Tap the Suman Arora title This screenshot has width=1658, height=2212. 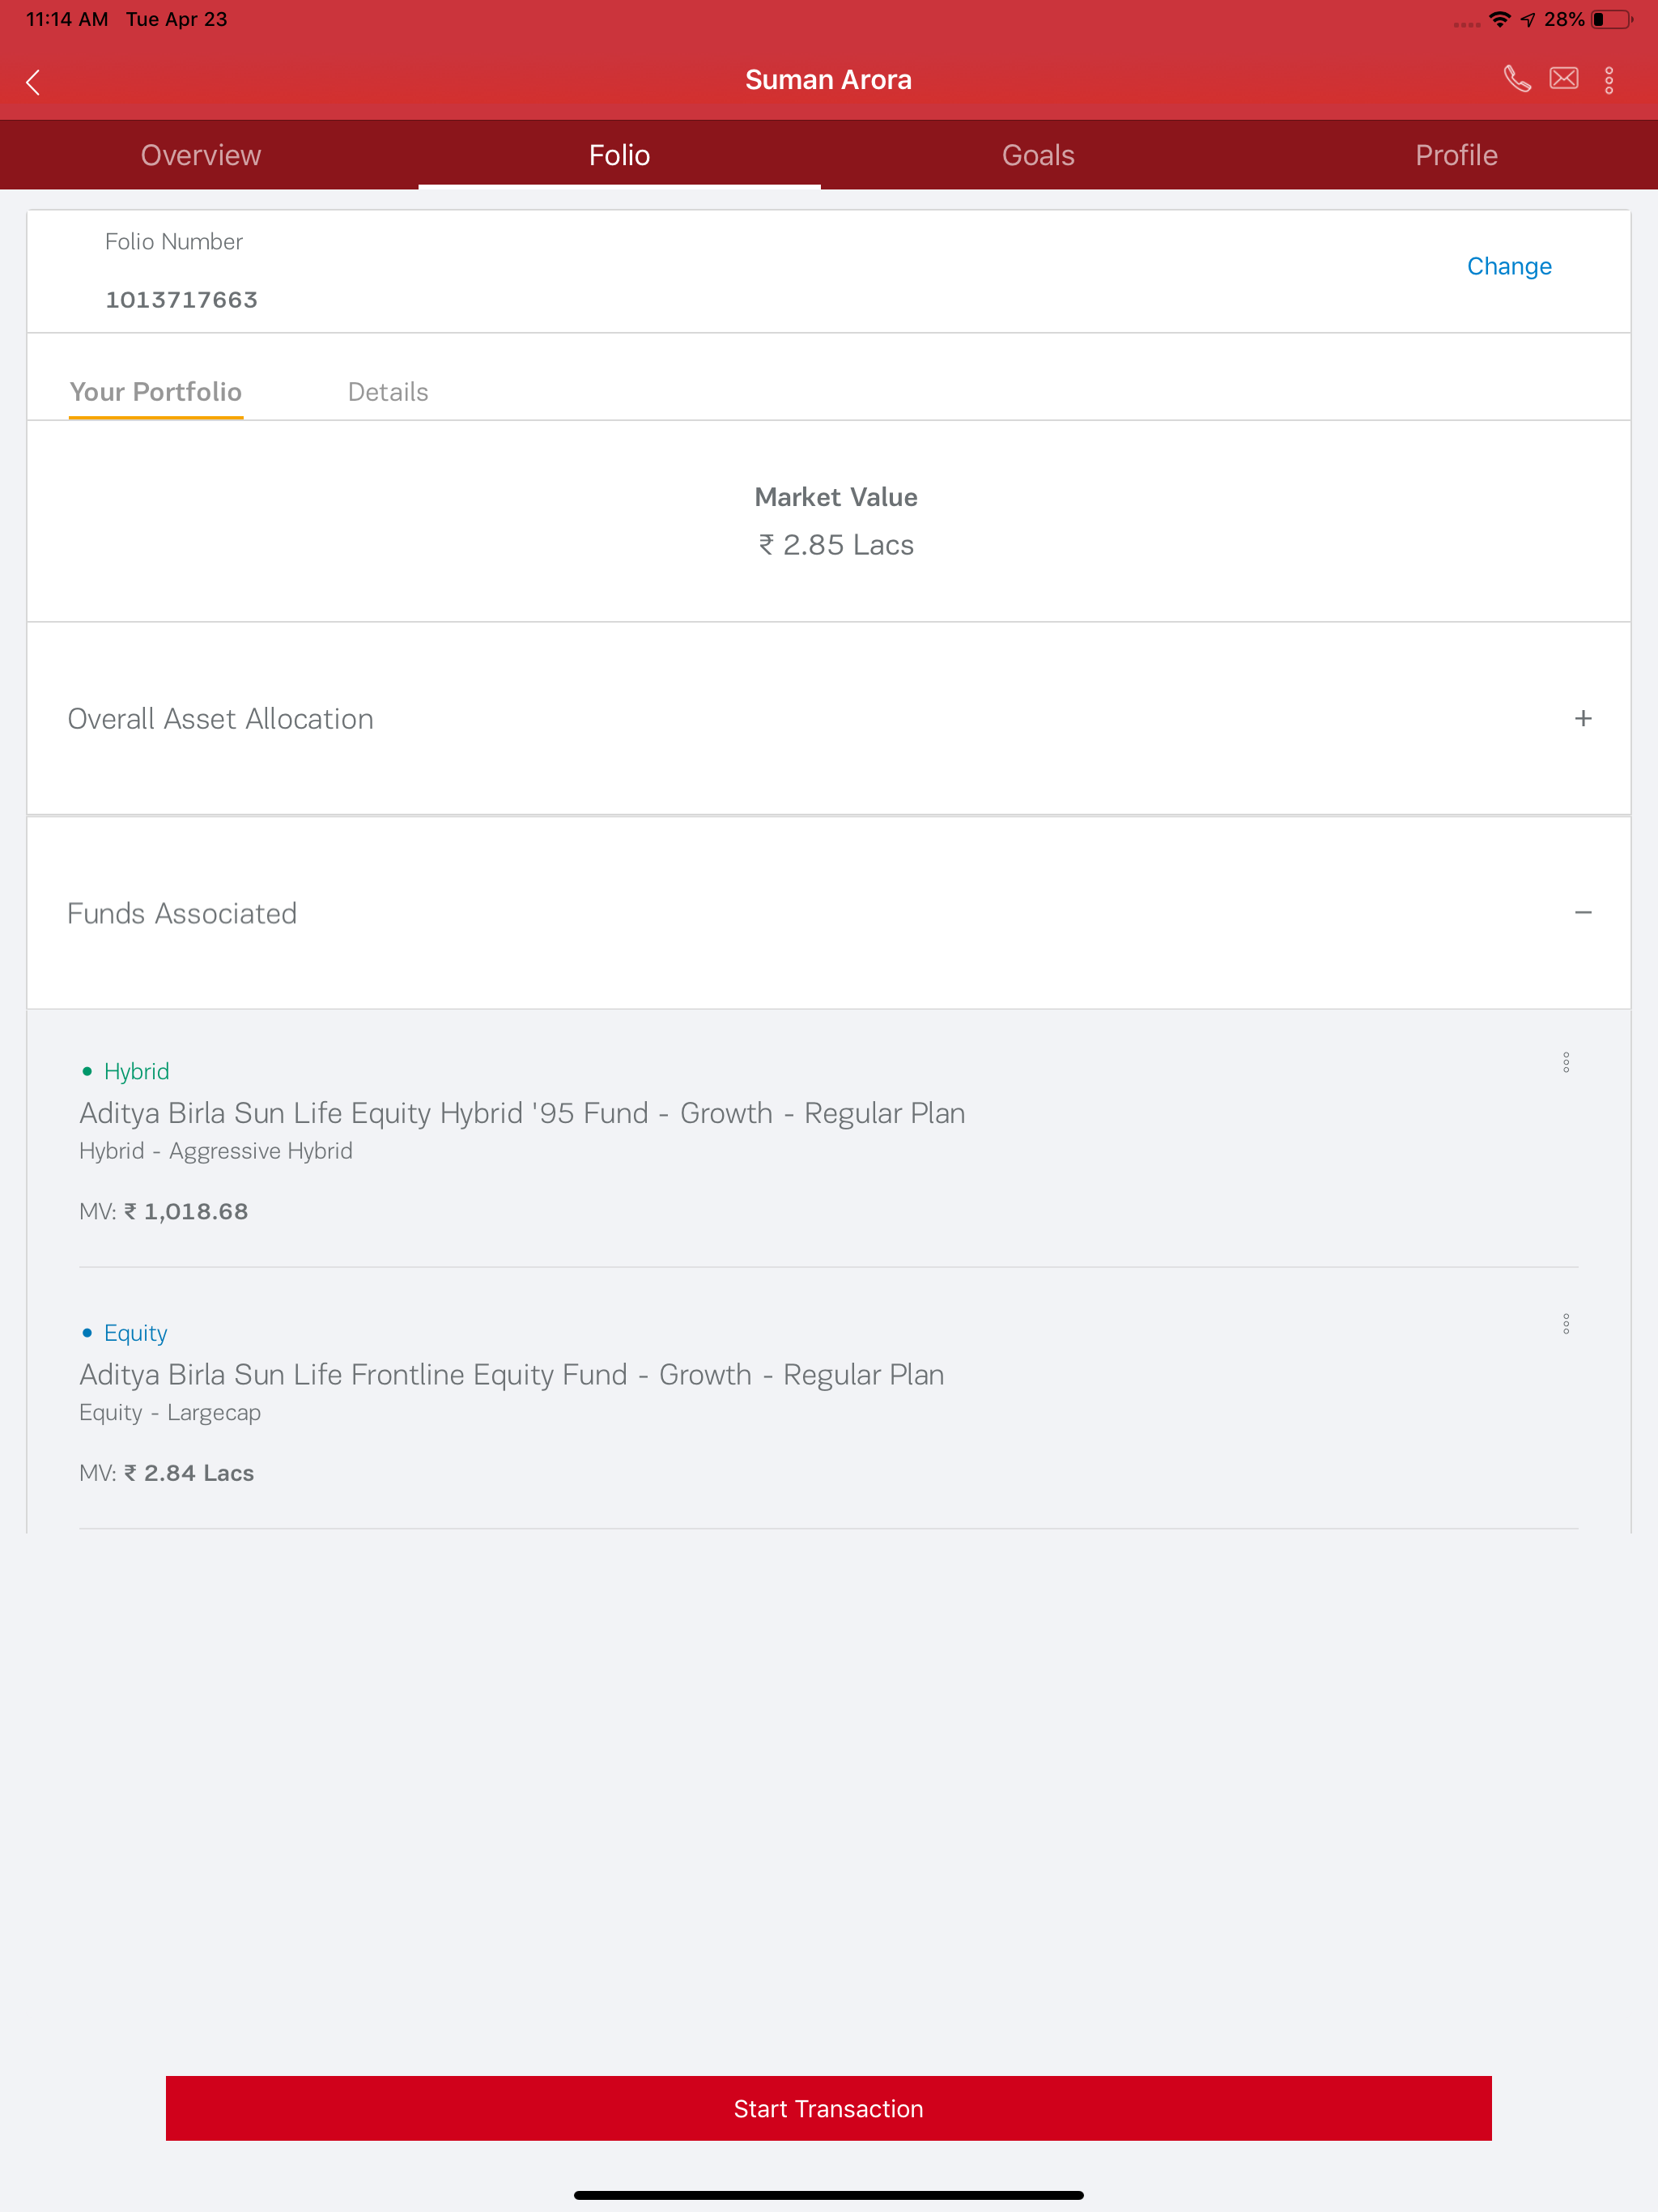tap(828, 80)
